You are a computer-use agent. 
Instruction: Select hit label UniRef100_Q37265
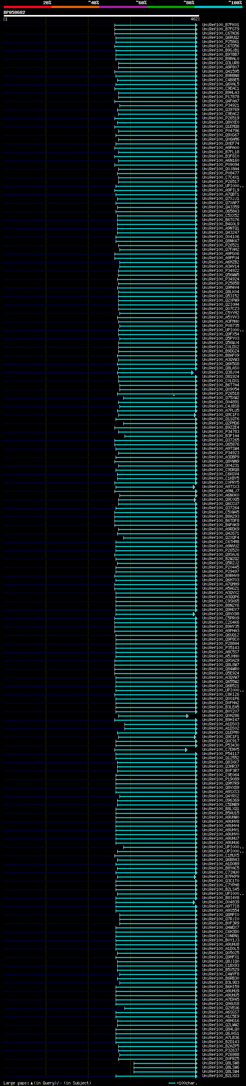(221, 440)
